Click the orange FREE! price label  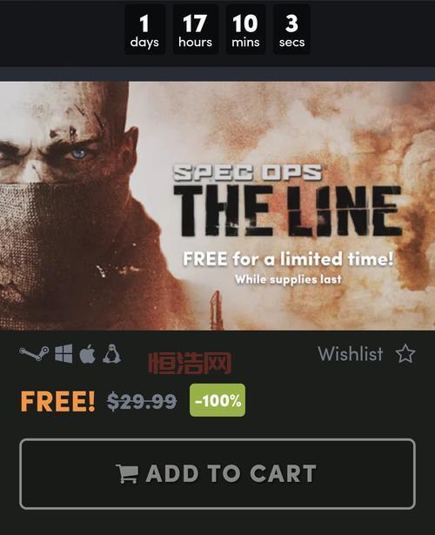click(x=57, y=401)
